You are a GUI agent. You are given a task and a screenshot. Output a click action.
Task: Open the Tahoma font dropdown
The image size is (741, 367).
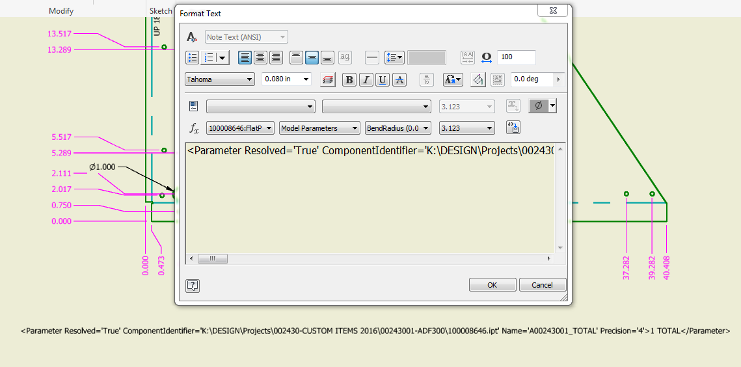(220, 79)
